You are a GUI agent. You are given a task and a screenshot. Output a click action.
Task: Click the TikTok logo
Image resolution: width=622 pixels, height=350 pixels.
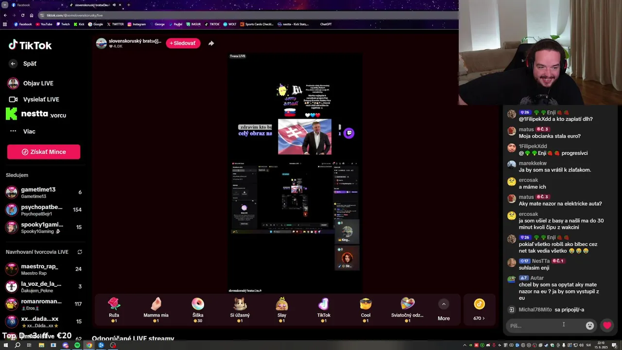pyautogui.click(x=30, y=45)
